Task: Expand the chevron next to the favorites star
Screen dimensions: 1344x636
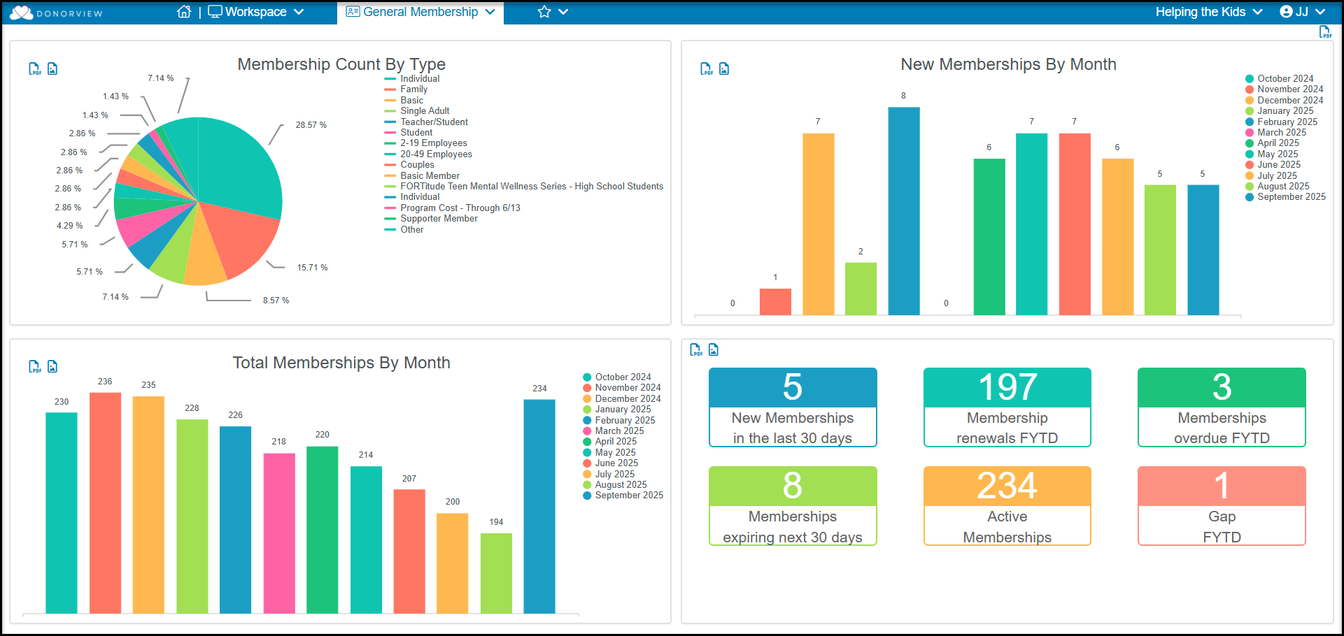Action: point(563,12)
